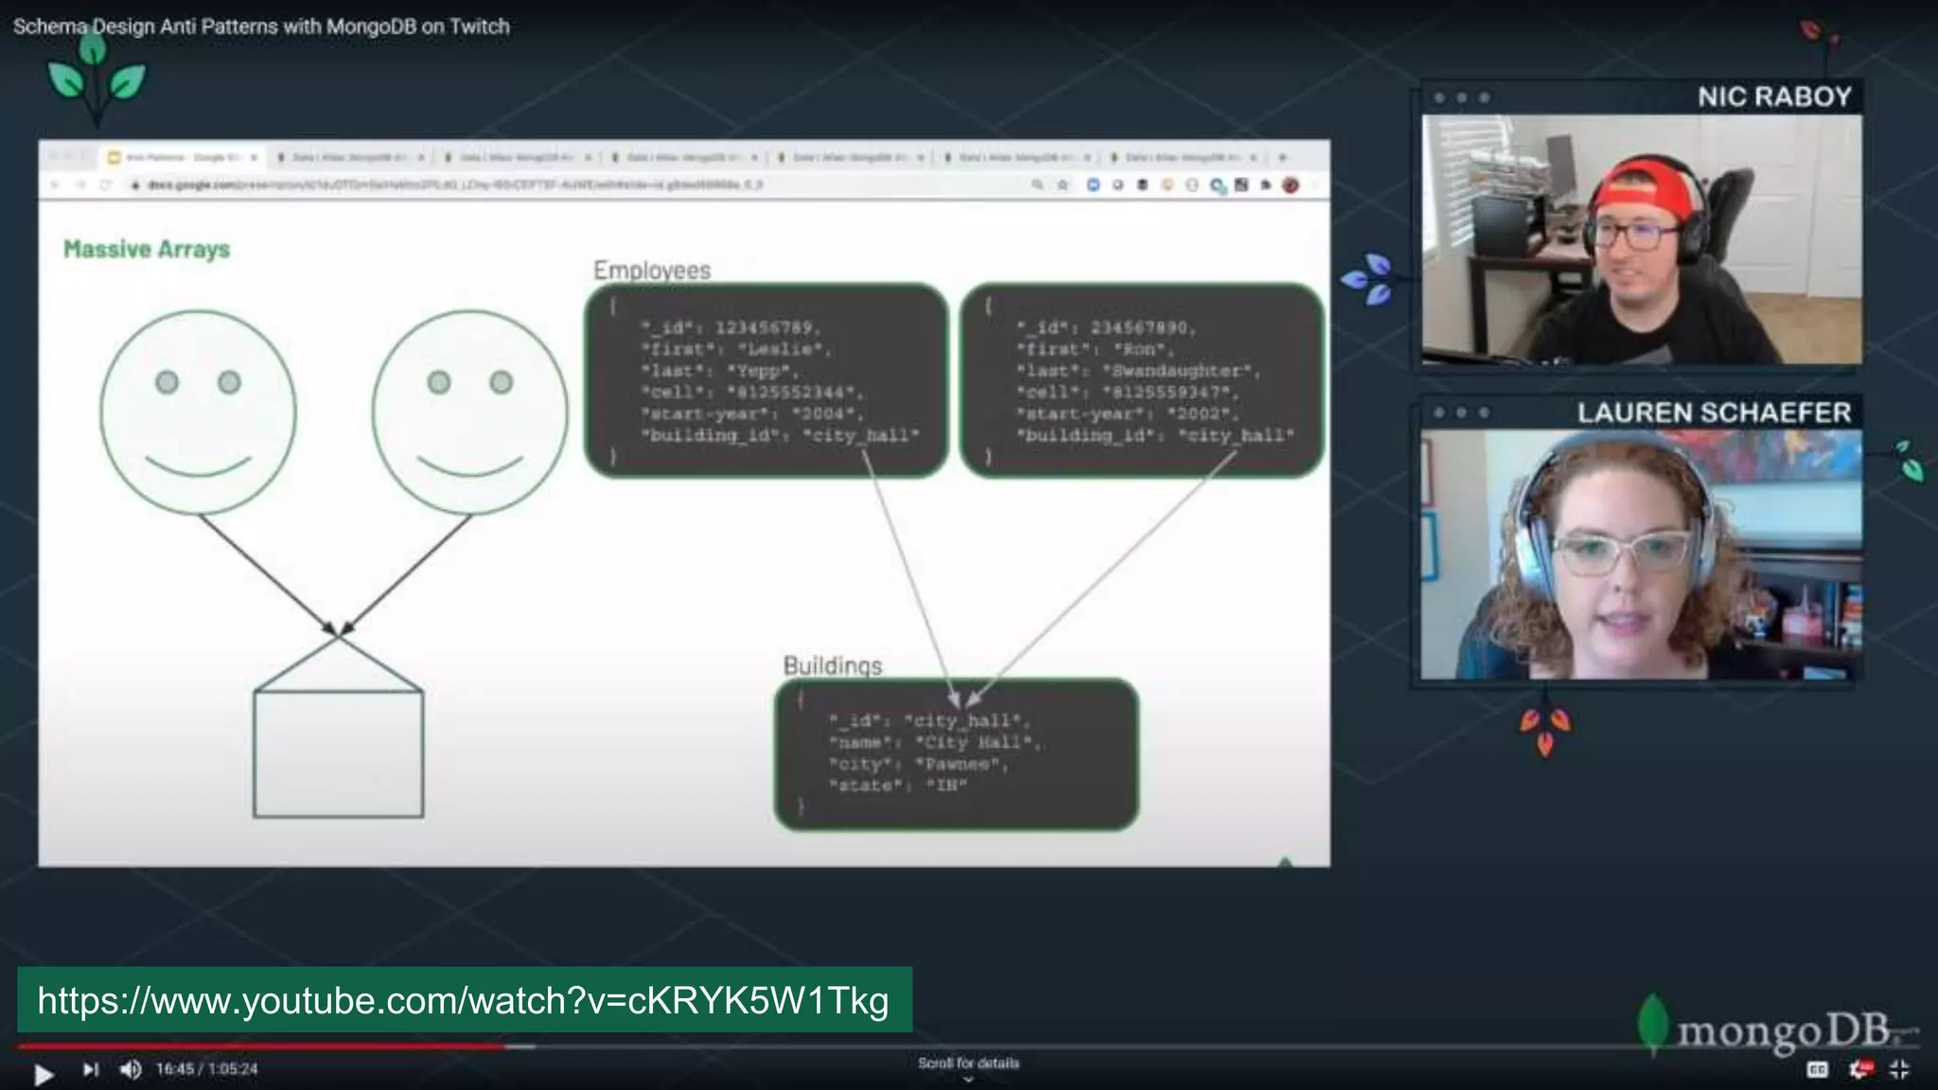1938x1090 pixels.
Task: Click the Leslie employee document box
Action: (x=766, y=380)
